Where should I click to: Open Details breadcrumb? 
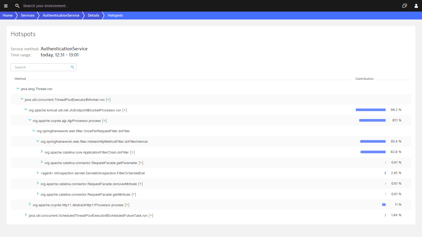(x=93, y=15)
